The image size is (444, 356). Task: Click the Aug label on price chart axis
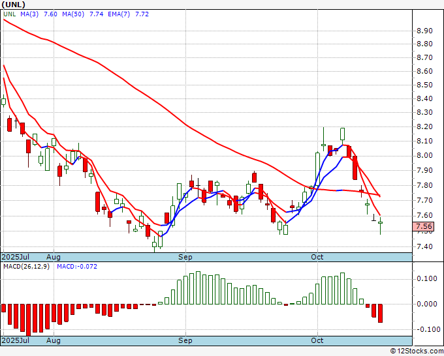pos(54,257)
